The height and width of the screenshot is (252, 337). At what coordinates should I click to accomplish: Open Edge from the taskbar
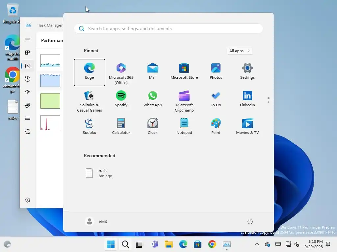tap(183, 244)
